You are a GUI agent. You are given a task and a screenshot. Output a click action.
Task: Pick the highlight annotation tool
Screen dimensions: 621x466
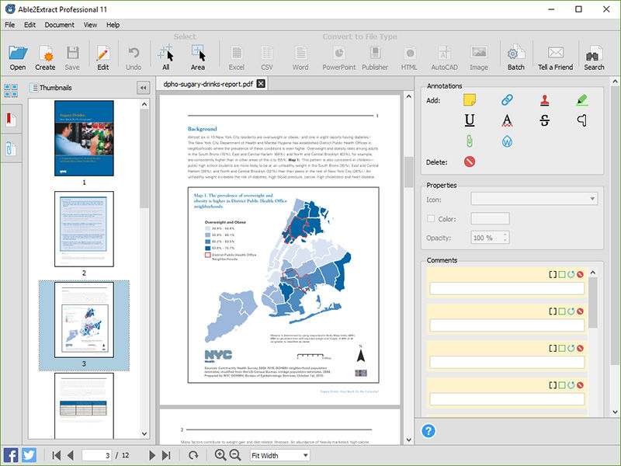(x=582, y=100)
